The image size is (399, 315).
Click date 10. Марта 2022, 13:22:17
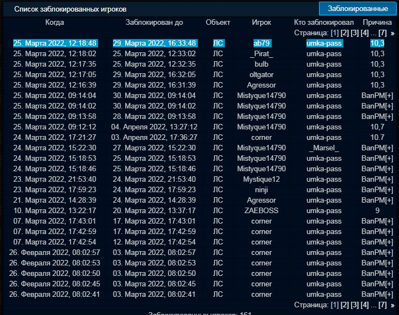(55, 210)
